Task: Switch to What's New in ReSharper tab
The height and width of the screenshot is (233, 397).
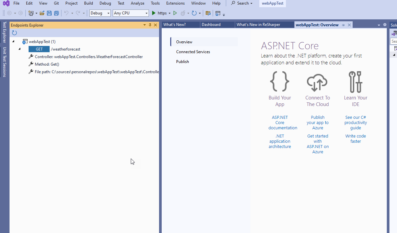Action: pos(265,25)
